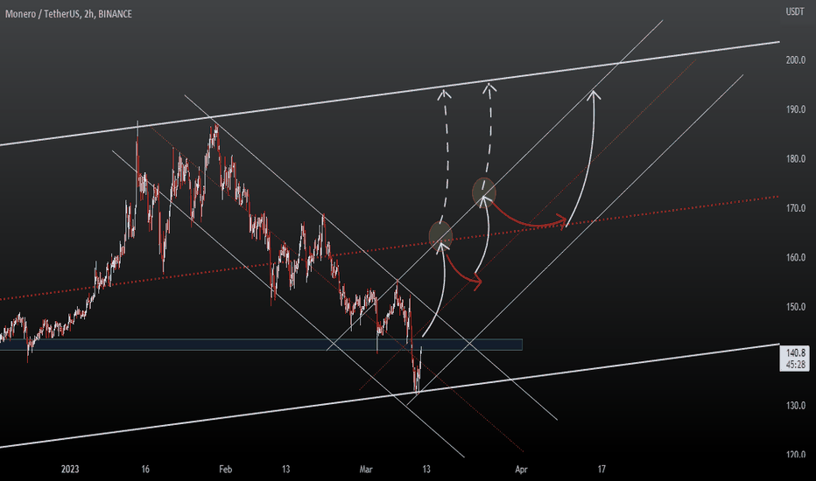Click the USDT currency label
The width and height of the screenshot is (816, 481).
pos(795,11)
